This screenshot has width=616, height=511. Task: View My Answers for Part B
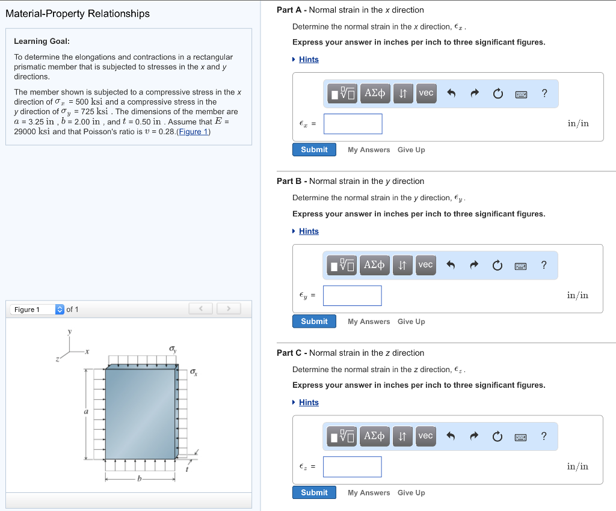[369, 322]
